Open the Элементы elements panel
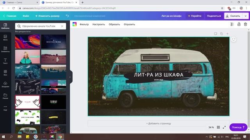The height and width of the screenshot is (140, 250). [x=5, y=49]
